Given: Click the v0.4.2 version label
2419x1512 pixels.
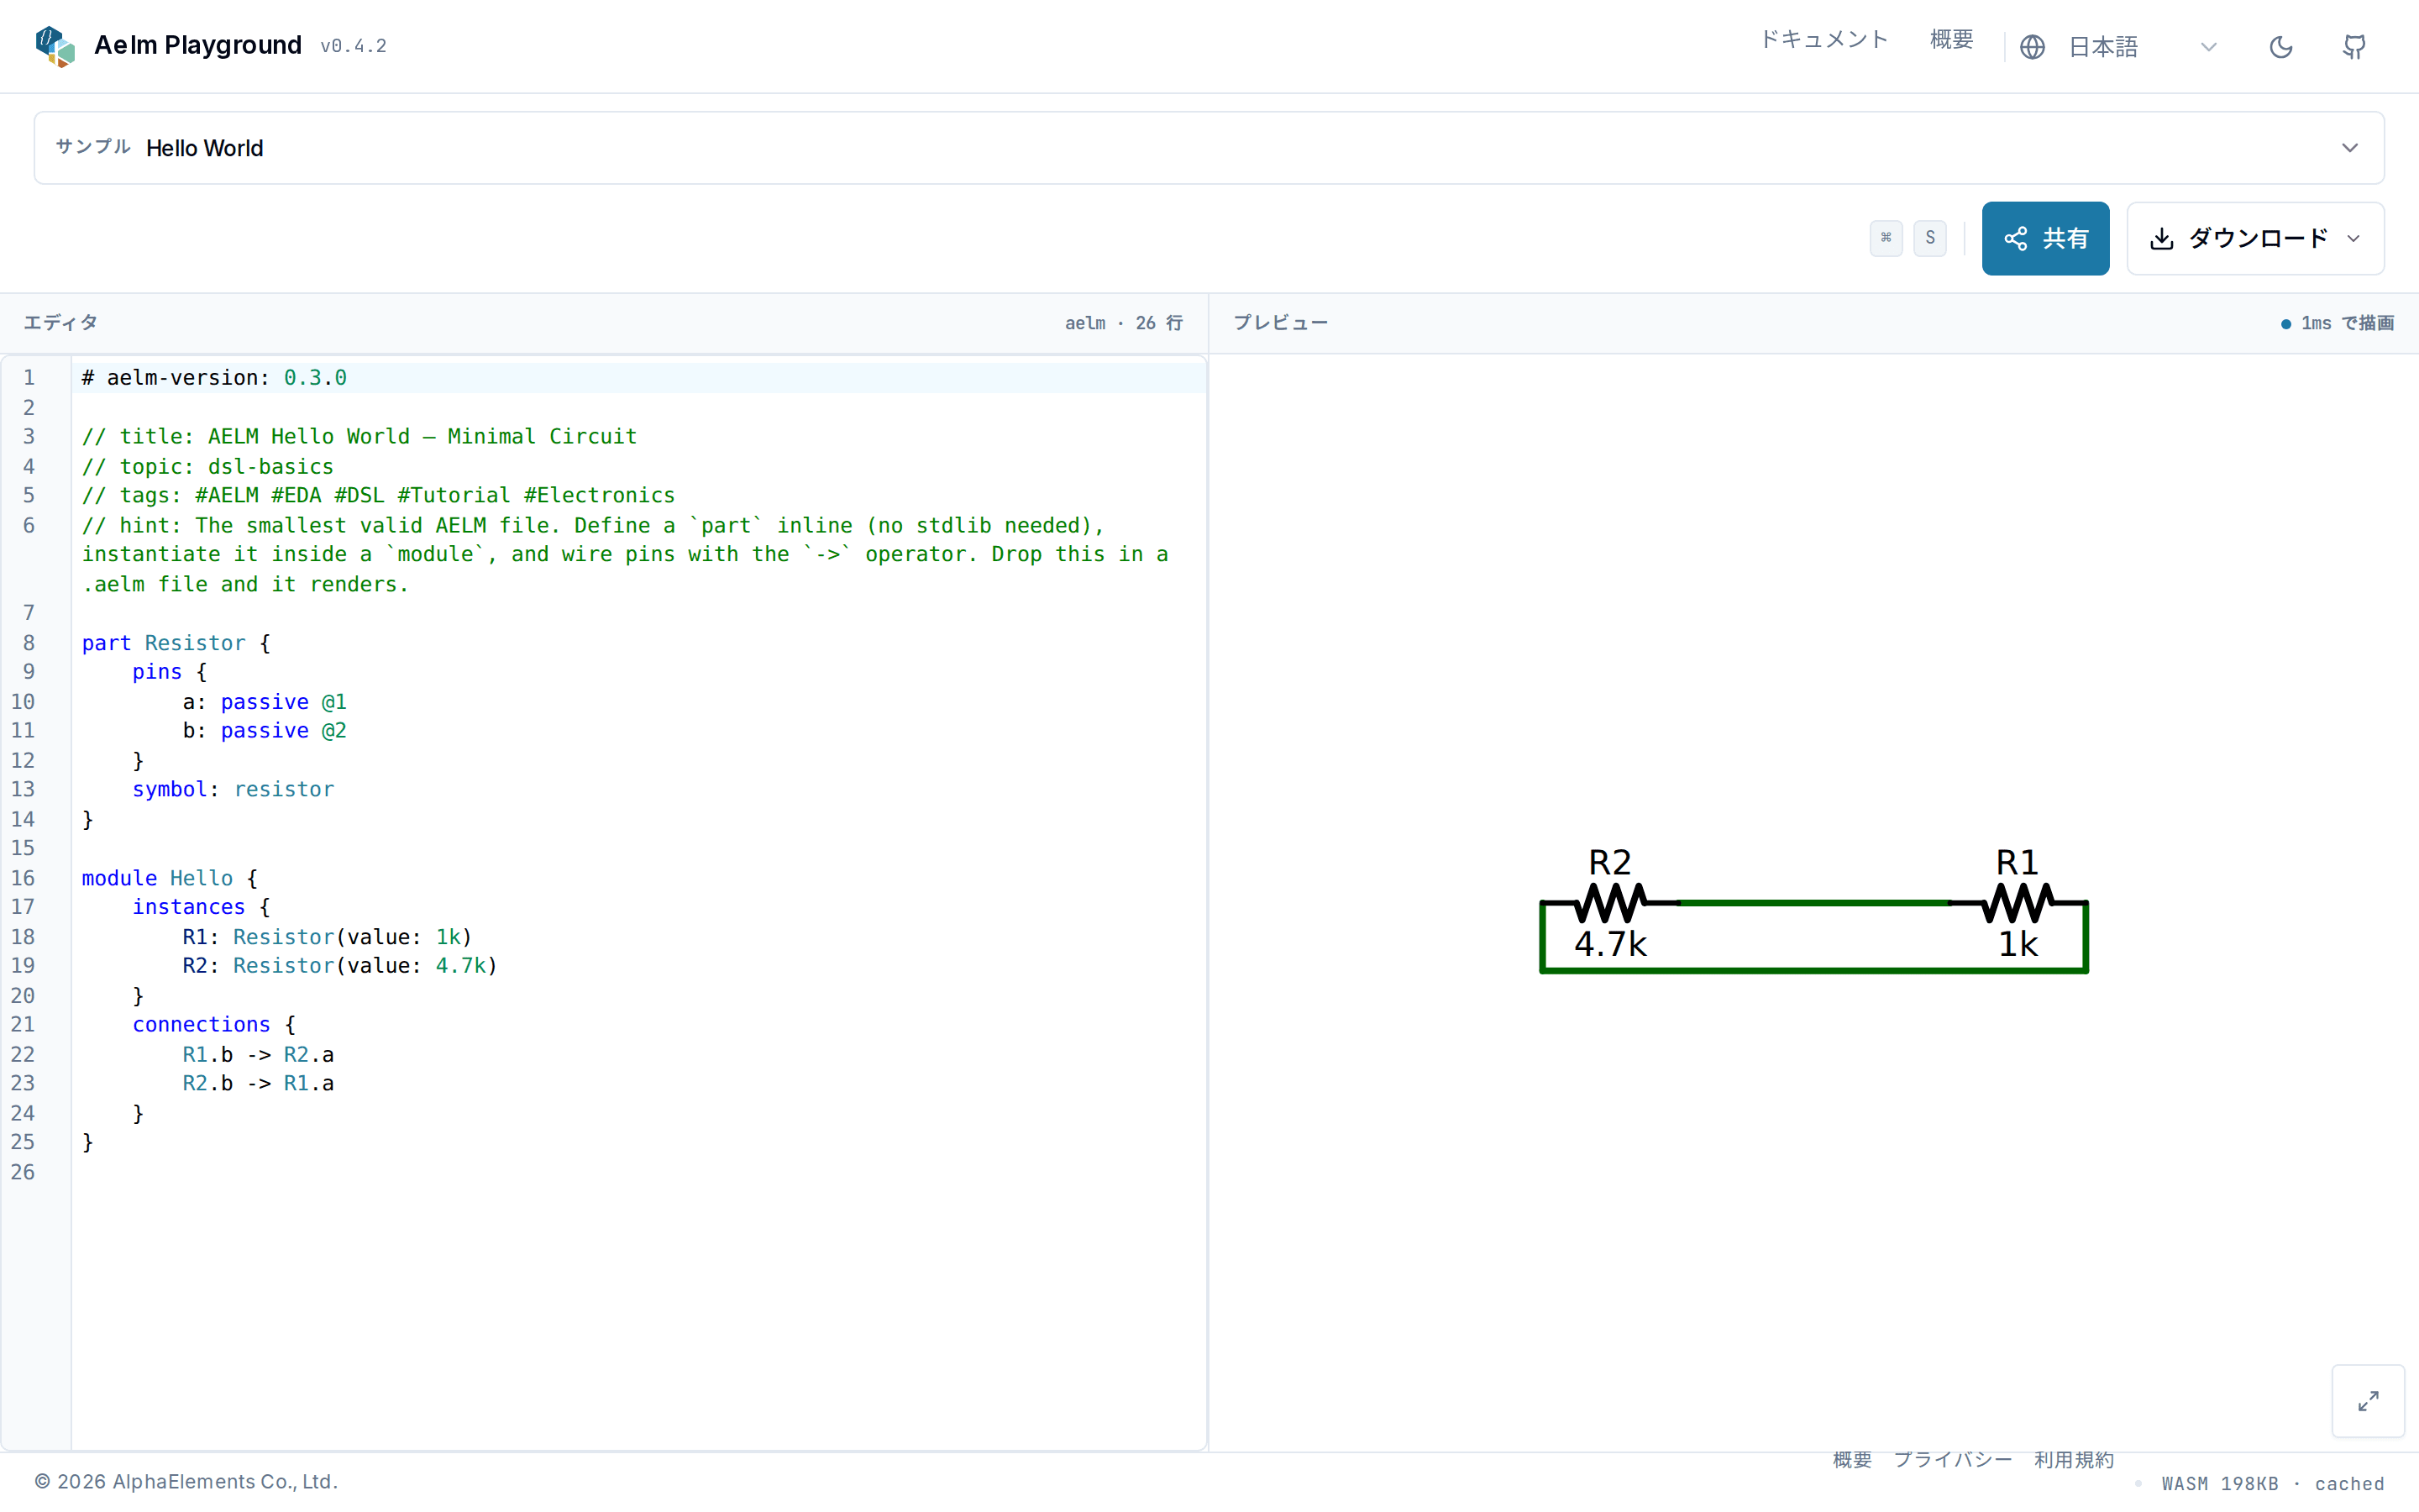Looking at the screenshot, I should [x=353, y=46].
